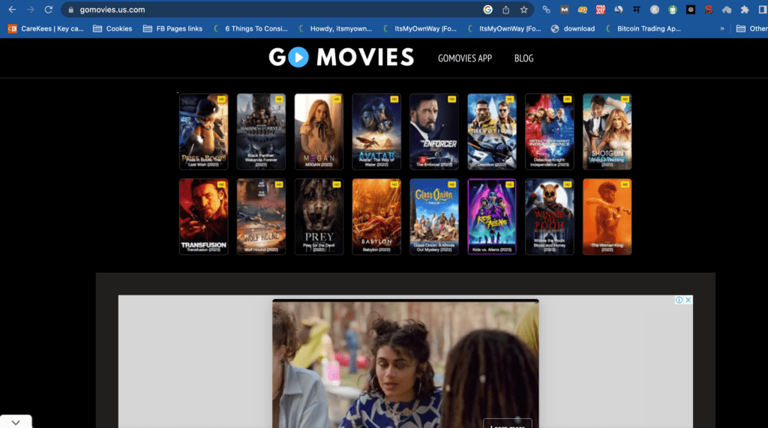Click the ad info icon
Screen dimensions: 768x428
679,300
